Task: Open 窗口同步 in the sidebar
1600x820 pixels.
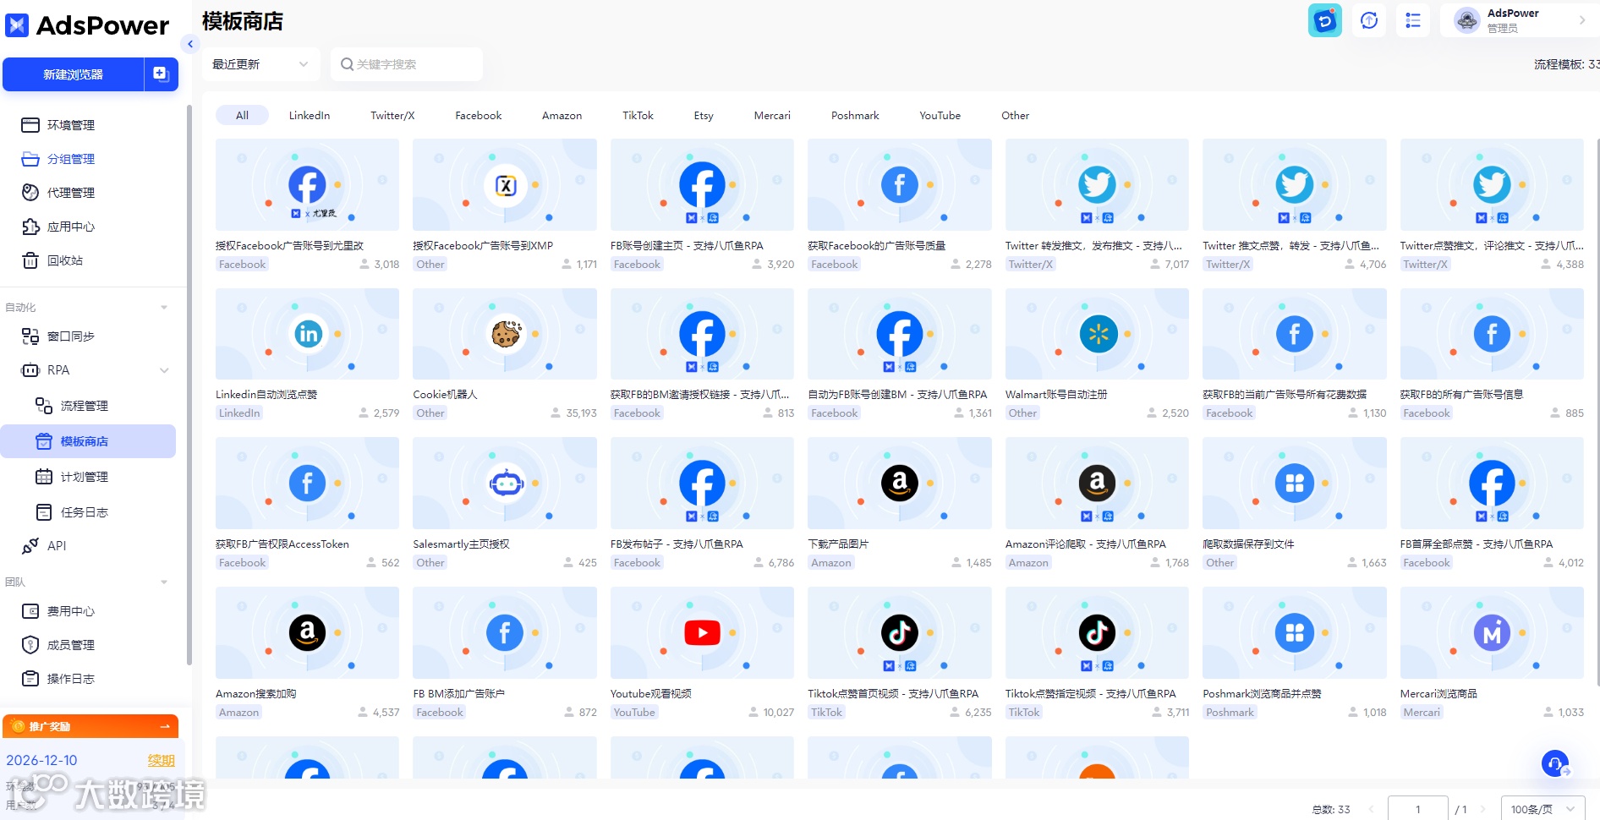Action: pos(71,336)
